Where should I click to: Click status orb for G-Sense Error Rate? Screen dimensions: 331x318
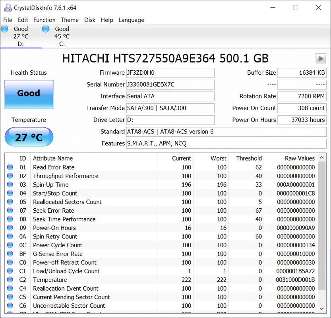(10, 254)
